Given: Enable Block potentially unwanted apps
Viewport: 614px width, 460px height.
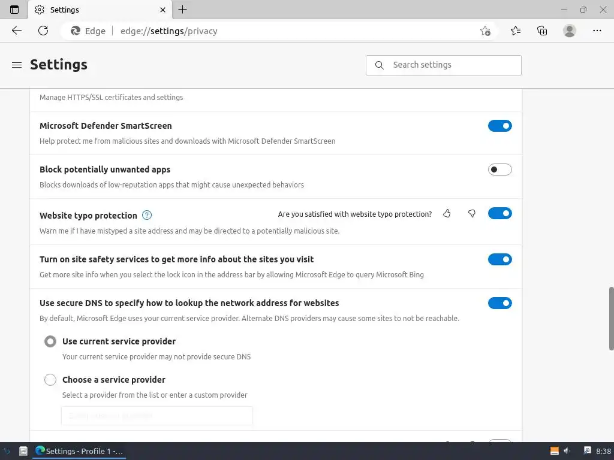Looking at the screenshot, I should pos(499,170).
